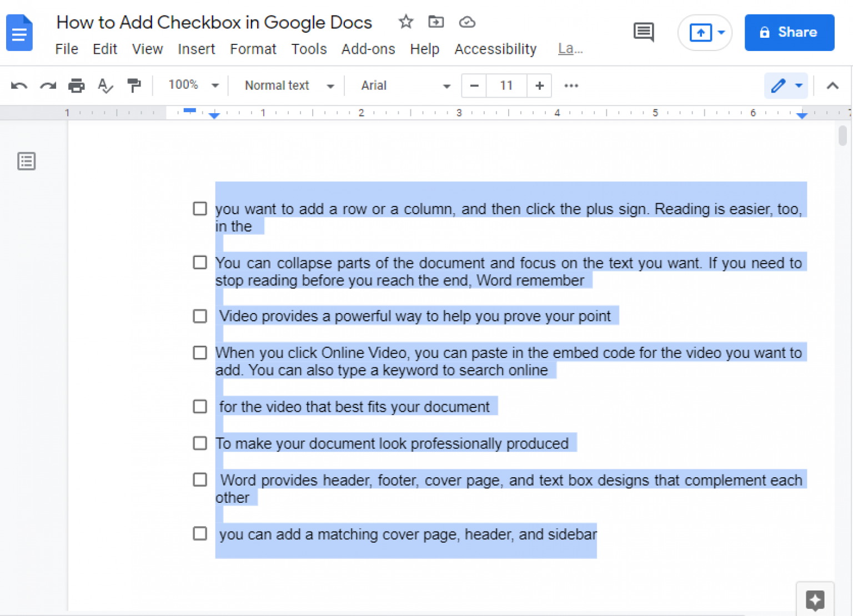Check the box for 'you want to add a row'

(200, 209)
